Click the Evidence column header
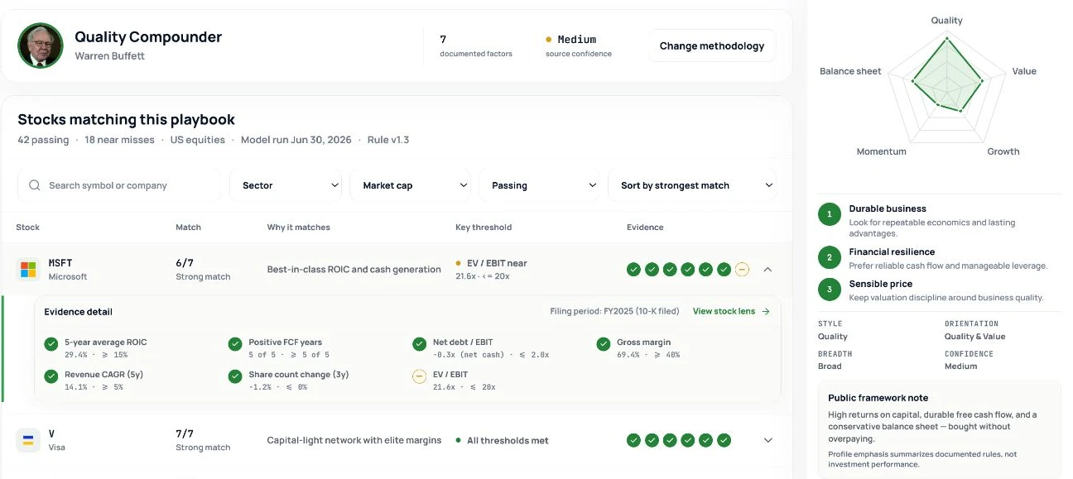 pos(645,227)
